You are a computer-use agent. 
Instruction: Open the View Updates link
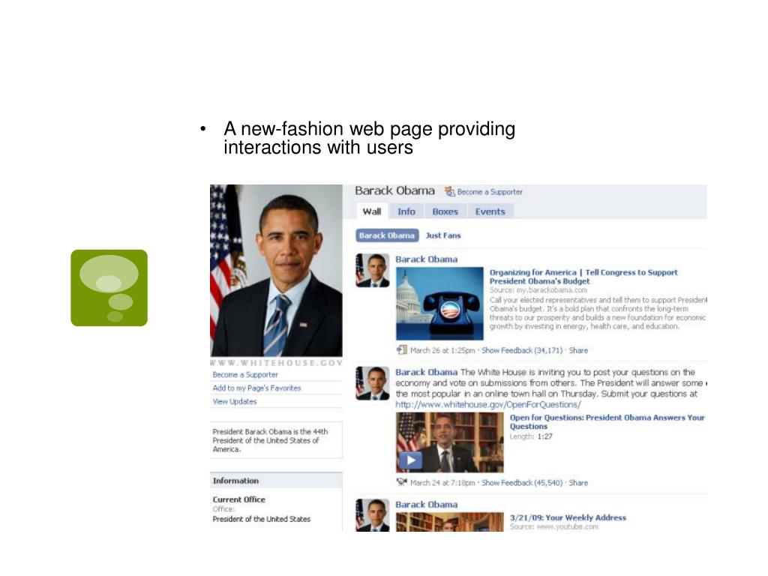[x=235, y=402]
